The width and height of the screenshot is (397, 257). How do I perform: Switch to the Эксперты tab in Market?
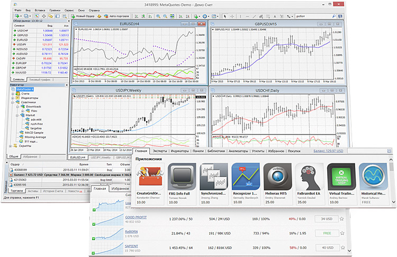[160, 151]
